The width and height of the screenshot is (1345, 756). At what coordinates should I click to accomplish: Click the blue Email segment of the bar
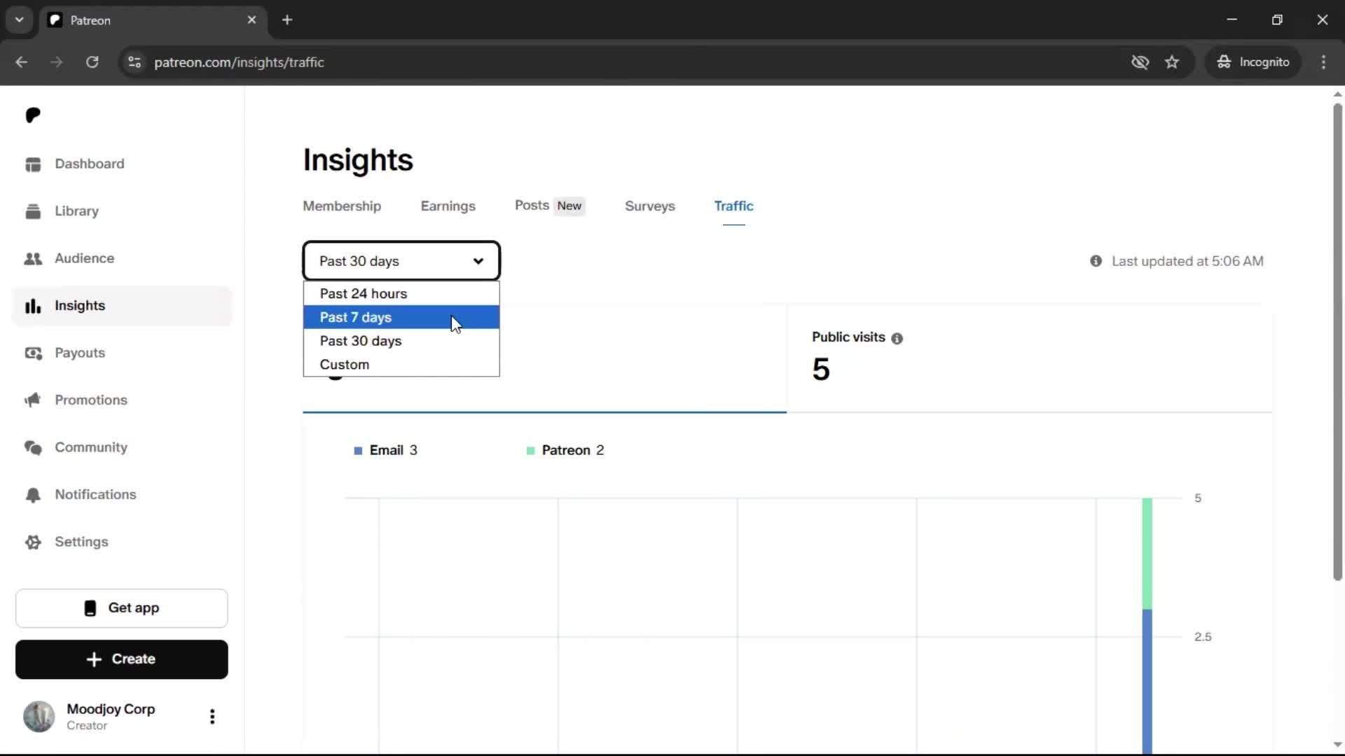coord(1147,681)
